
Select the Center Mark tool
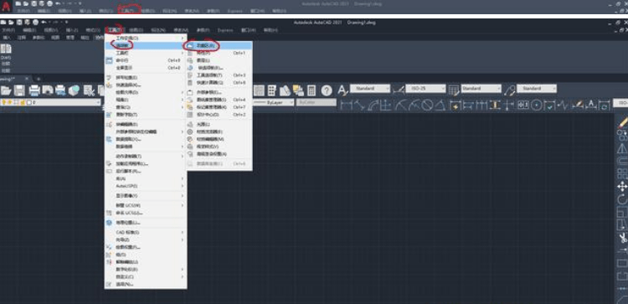coord(537,106)
